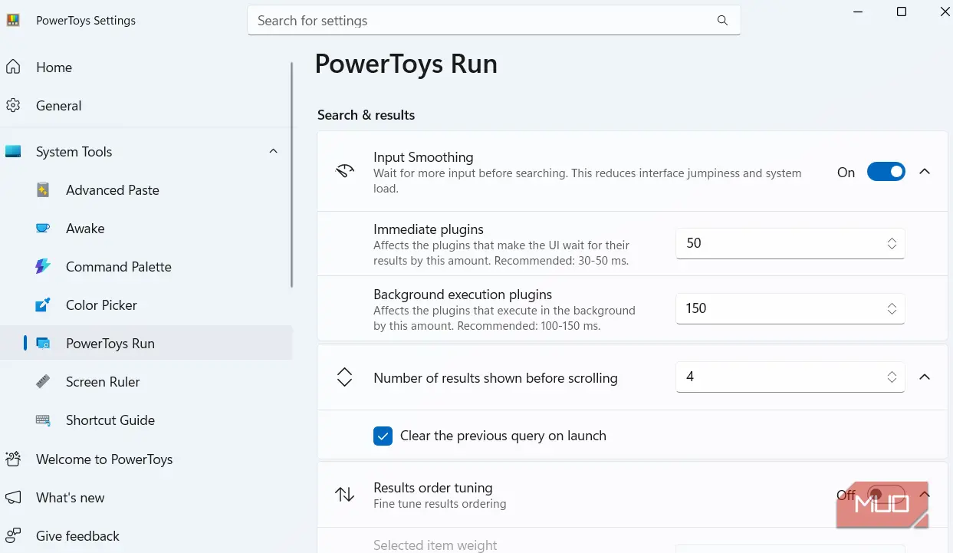Click the Immediate plugins value field
The width and height of the screenshot is (953, 553).
click(790, 243)
